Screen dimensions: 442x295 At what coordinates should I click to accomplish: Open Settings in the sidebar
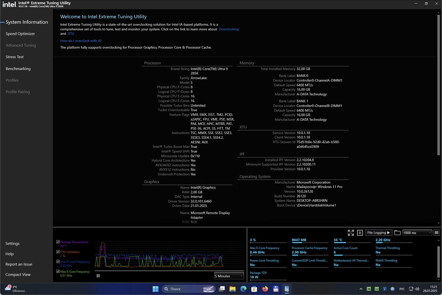12,243
